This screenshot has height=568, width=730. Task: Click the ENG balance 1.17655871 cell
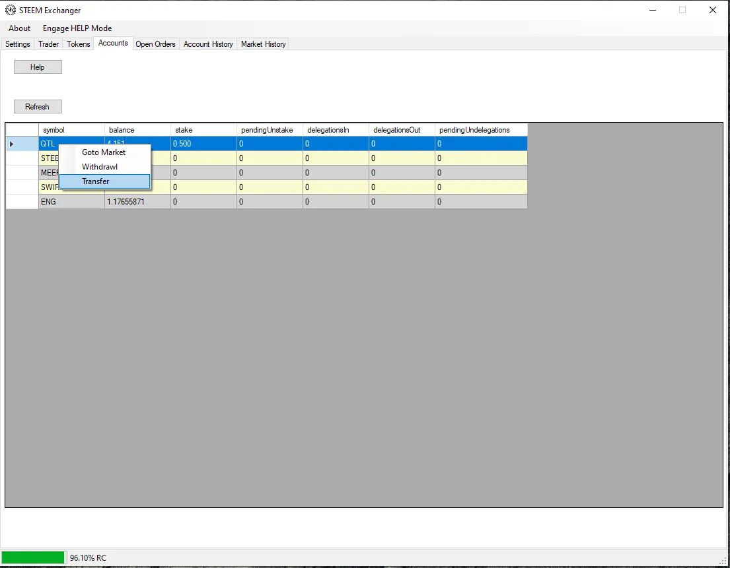[x=138, y=202]
